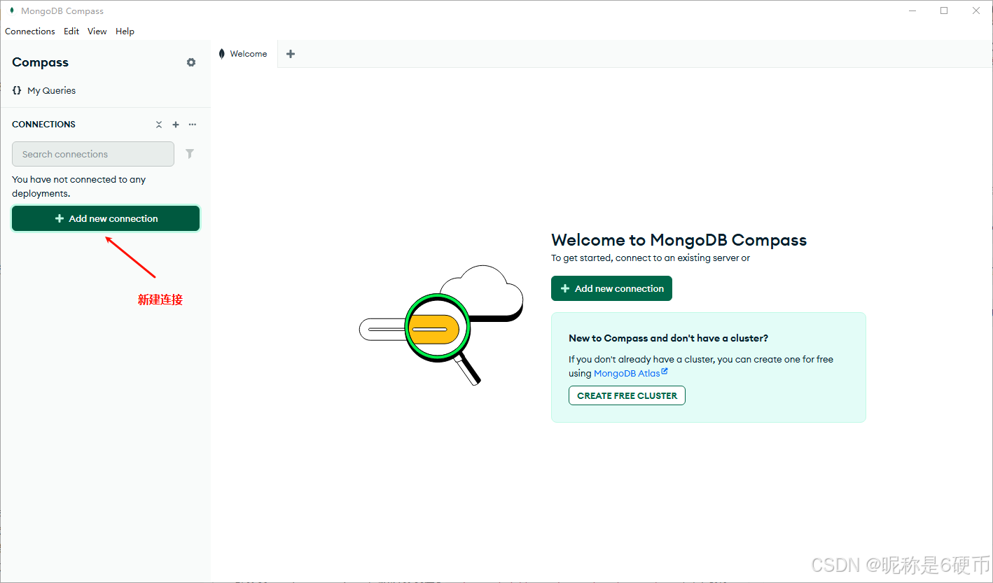Click CREATE FREE CLUSTER button

coord(627,395)
